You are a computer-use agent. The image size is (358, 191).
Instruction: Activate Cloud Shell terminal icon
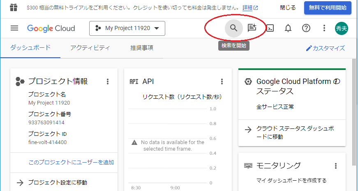point(270,28)
